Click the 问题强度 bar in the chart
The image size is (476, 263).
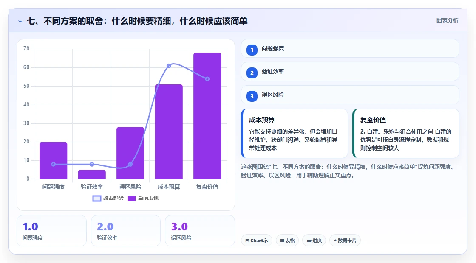click(54, 161)
